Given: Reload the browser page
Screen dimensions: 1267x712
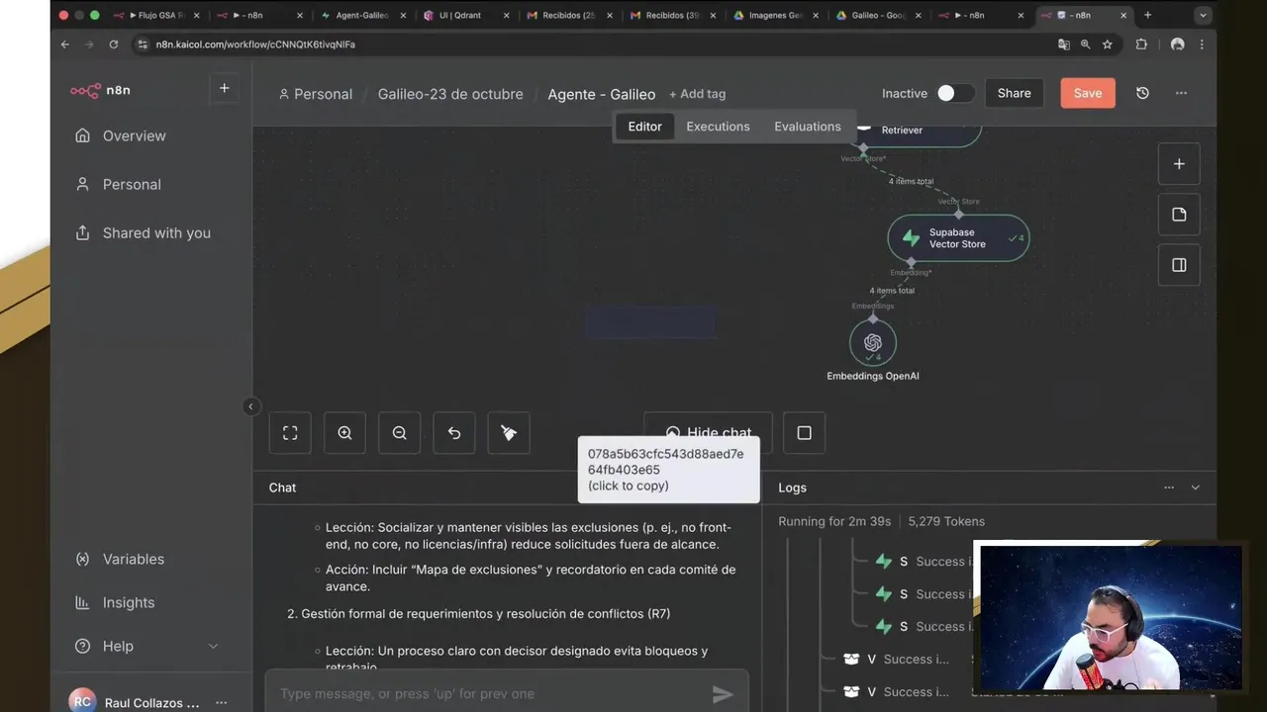Looking at the screenshot, I should 114,44.
